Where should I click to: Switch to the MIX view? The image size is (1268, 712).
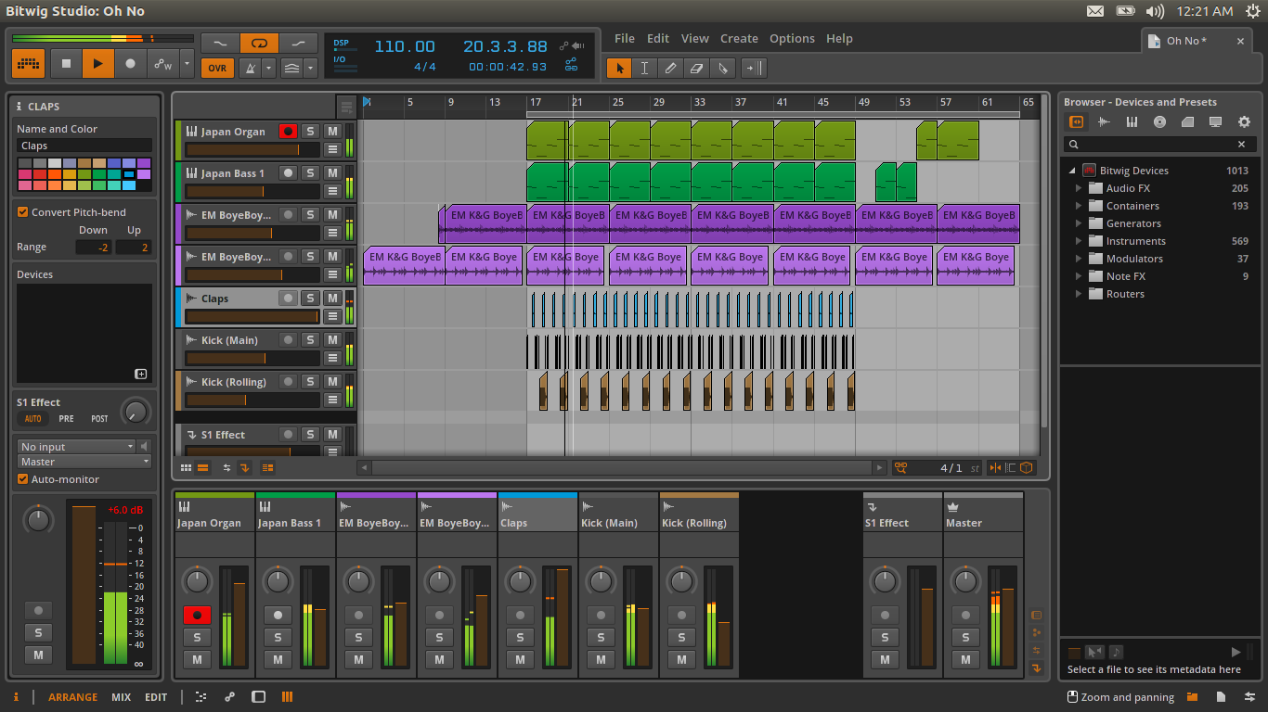[x=121, y=697]
